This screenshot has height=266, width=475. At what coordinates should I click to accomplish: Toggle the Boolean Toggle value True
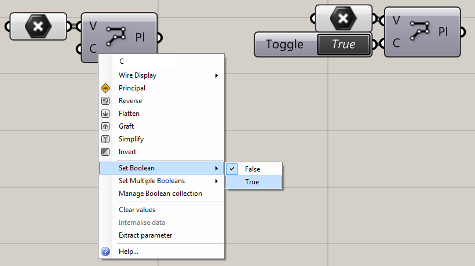click(344, 45)
